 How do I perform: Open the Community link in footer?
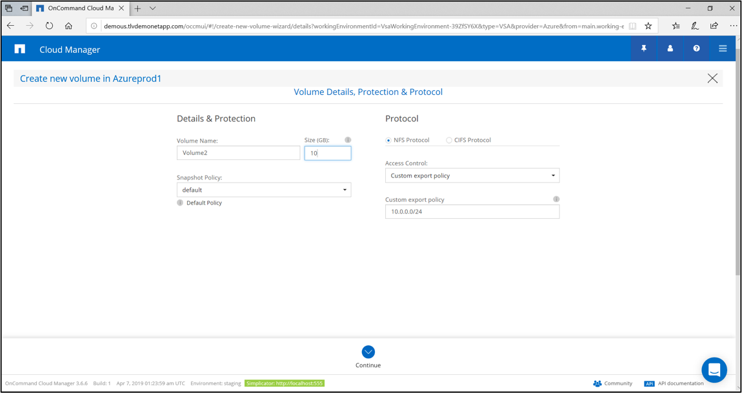pos(612,383)
